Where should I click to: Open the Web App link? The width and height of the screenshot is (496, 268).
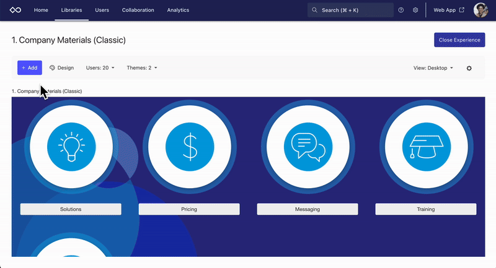coord(449,10)
